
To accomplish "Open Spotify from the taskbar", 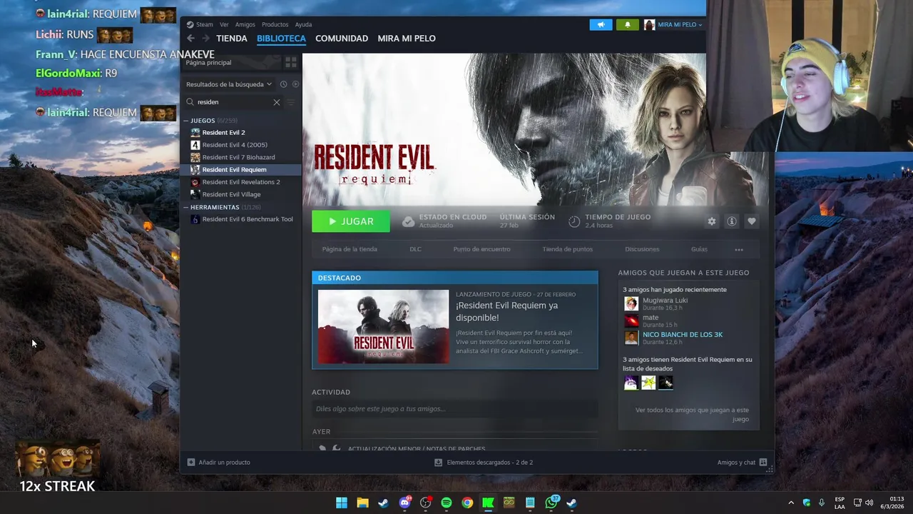I will tap(446, 503).
